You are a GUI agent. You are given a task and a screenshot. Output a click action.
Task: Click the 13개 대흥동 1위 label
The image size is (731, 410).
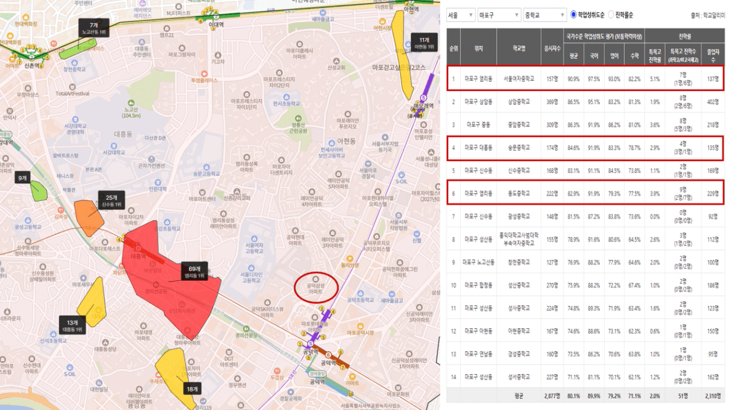72,325
